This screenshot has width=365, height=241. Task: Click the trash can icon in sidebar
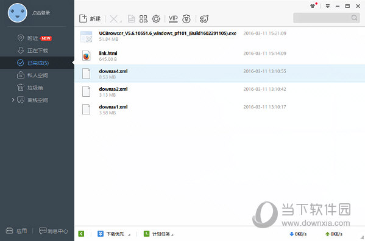click(x=21, y=88)
